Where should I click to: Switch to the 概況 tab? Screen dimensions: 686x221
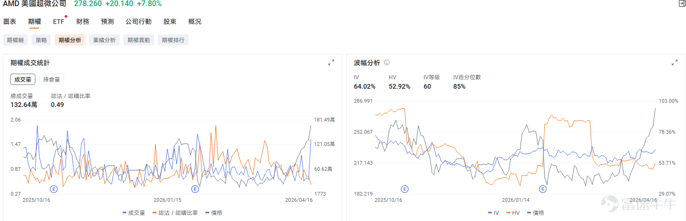click(195, 22)
